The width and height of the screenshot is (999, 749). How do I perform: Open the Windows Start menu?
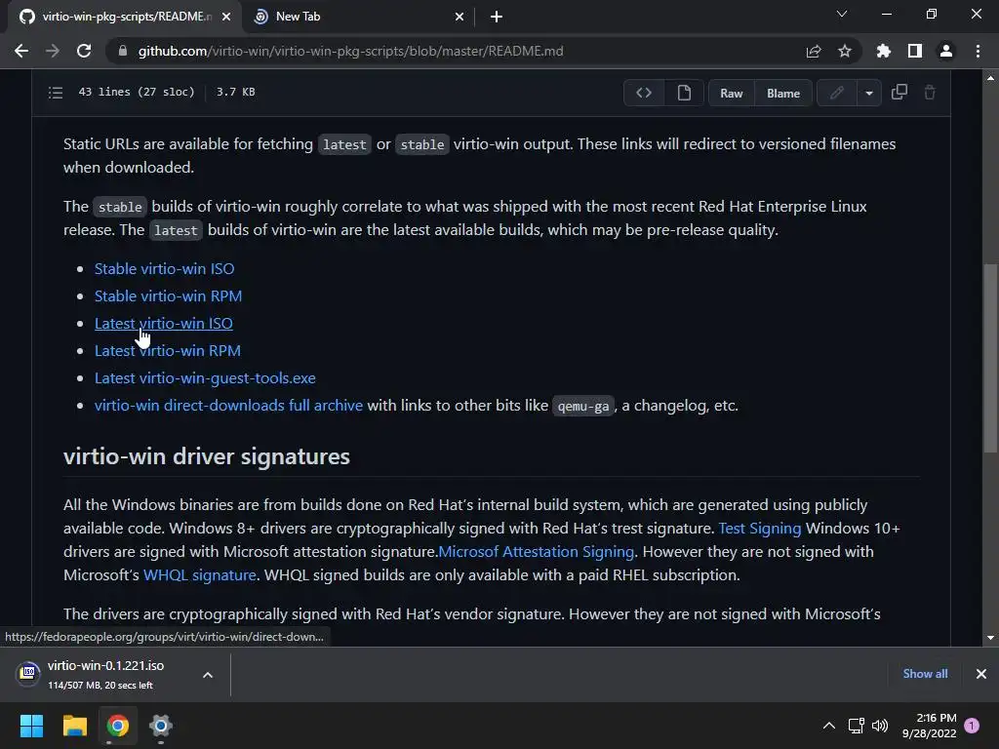[31, 726]
